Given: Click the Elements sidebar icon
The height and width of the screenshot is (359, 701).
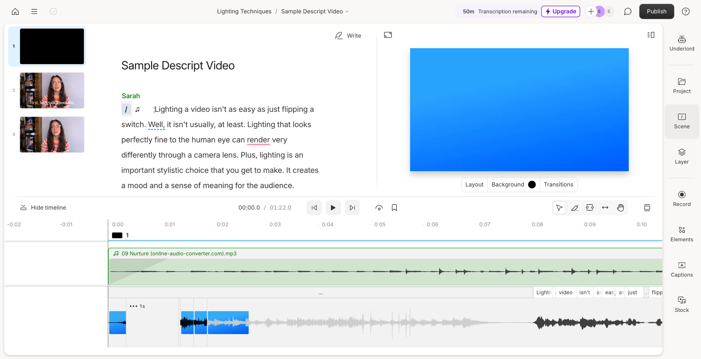Looking at the screenshot, I should tap(682, 234).
